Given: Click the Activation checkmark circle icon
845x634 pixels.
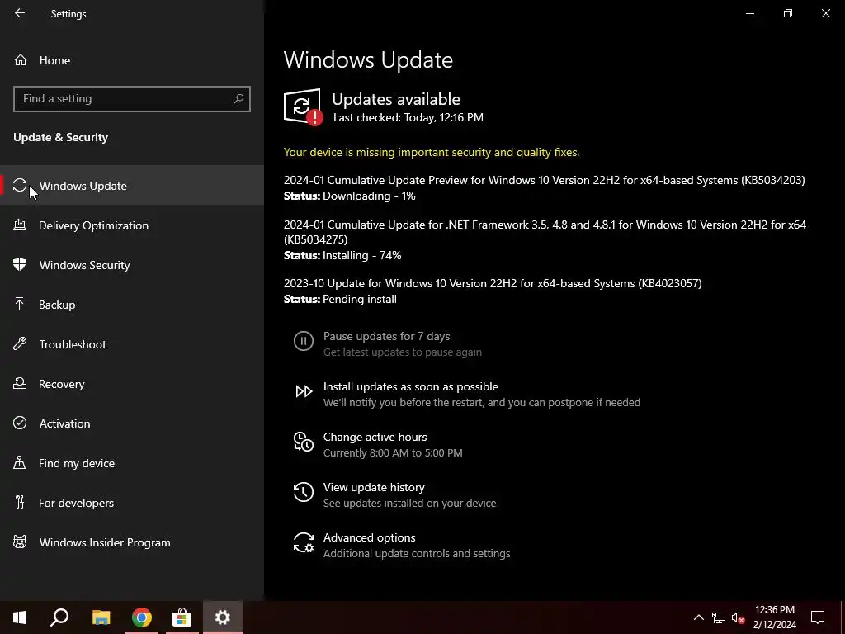Looking at the screenshot, I should tap(20, 423).
